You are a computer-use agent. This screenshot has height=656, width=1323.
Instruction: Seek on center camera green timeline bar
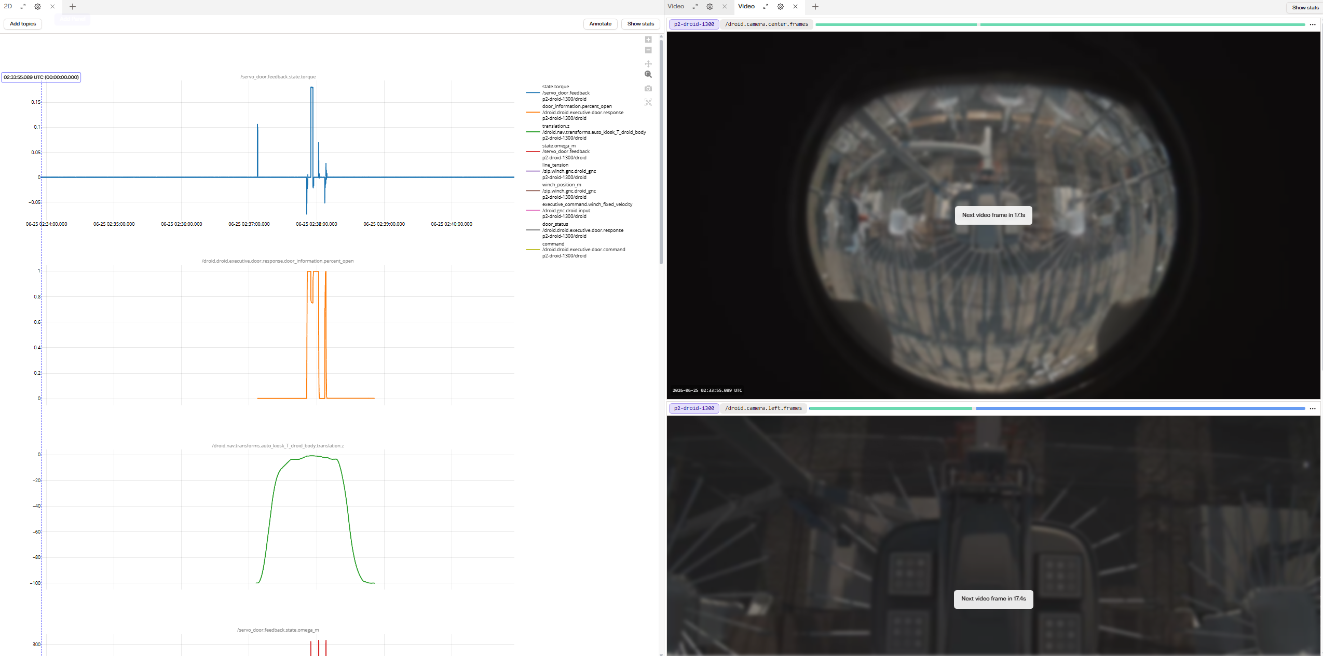point(1060,24)
